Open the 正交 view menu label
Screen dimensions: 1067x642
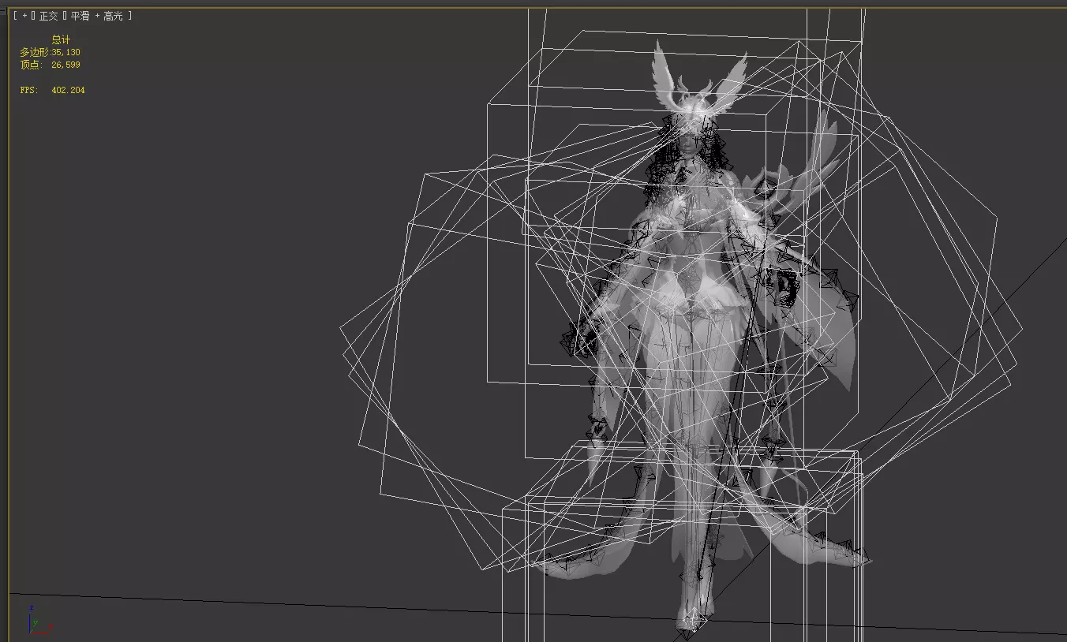click(49, 16)
